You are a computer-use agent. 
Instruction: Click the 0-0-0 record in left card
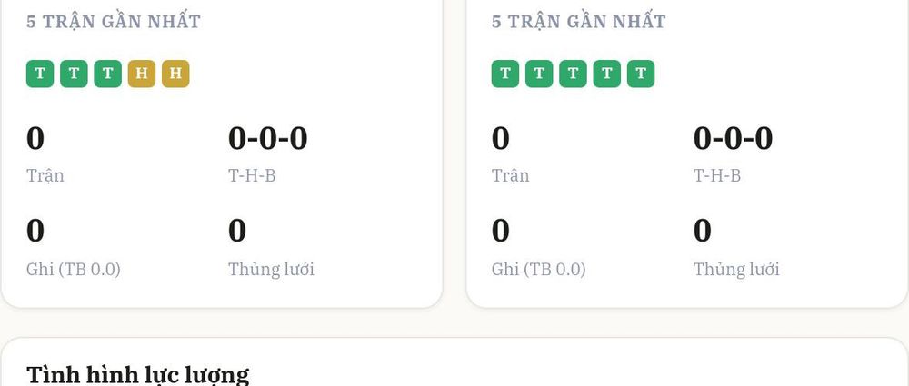268,139
